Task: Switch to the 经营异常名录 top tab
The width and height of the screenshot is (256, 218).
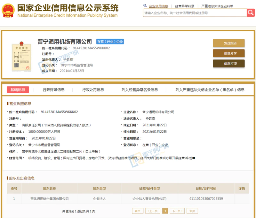Action: coord(185,6)
